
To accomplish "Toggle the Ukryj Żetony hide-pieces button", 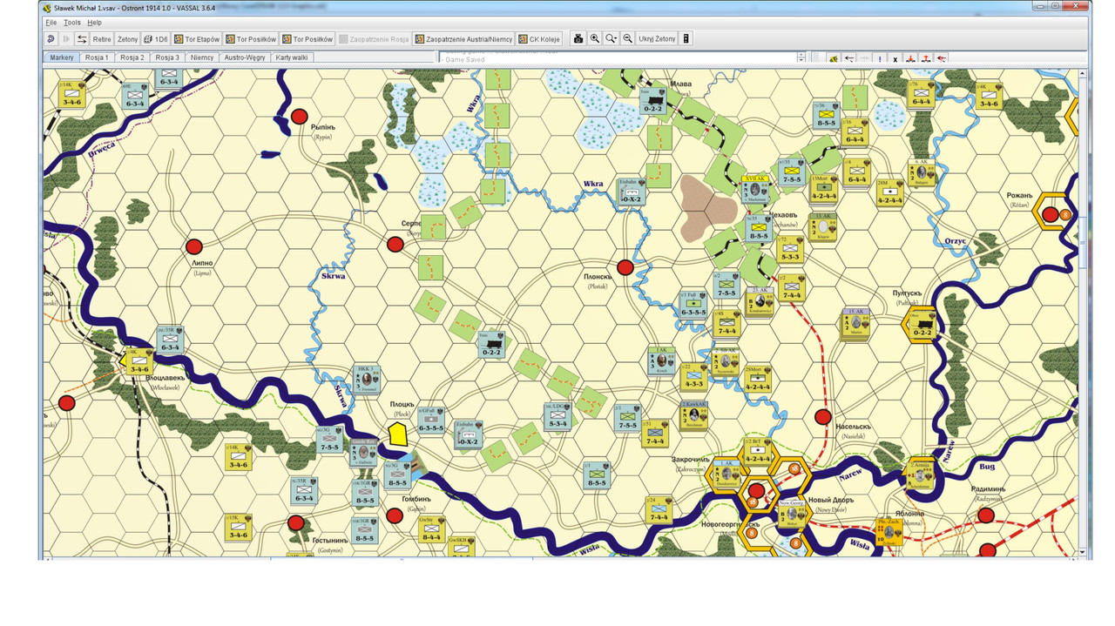I will (657, 39).
